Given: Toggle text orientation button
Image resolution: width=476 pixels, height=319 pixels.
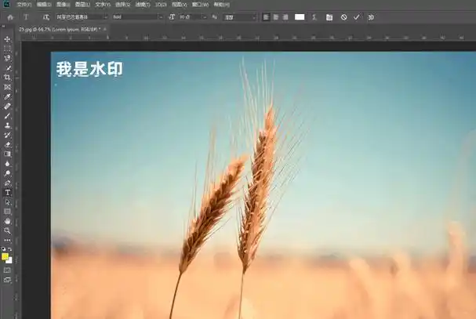Looking at the screenshot, I should [x=45, y=17].
